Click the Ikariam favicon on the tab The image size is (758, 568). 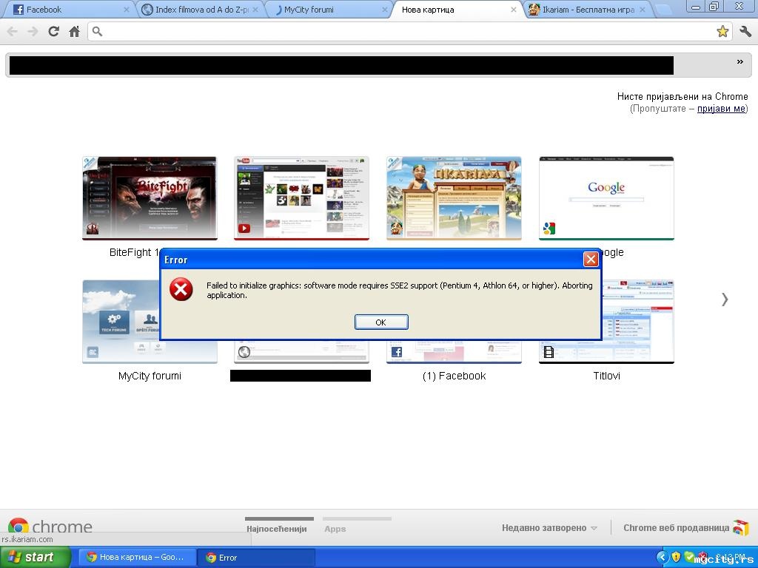534,9
